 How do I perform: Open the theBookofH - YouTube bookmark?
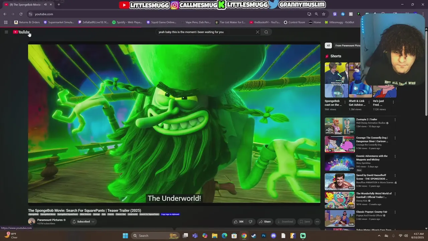(265, 22)
